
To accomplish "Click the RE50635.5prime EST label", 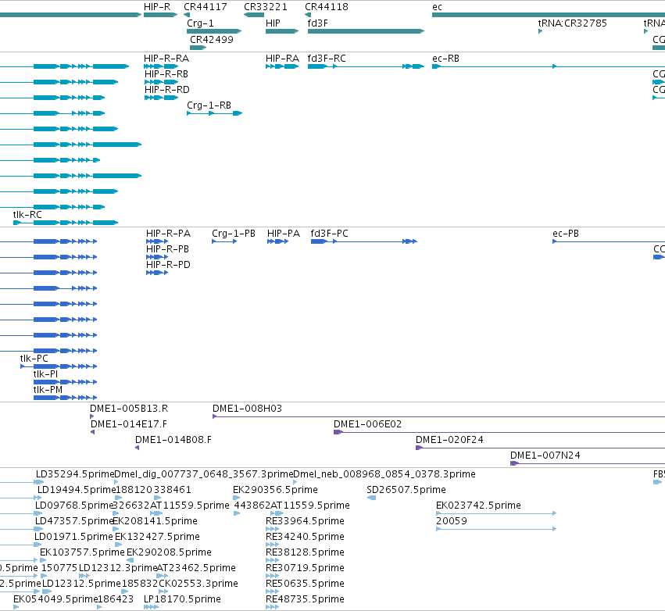I will coord(305,584).
